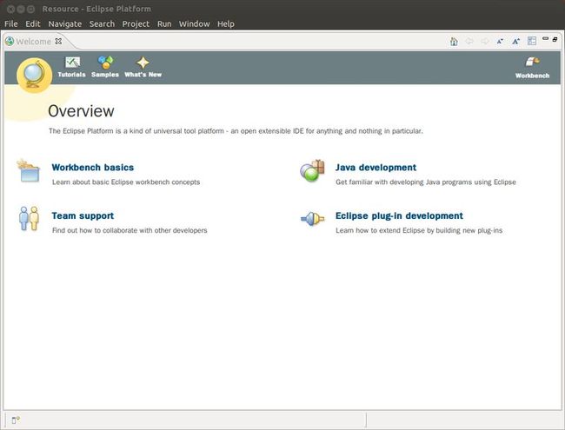Open the Run menu
This screenshot has height=430, width=565.
click(164, 23)
